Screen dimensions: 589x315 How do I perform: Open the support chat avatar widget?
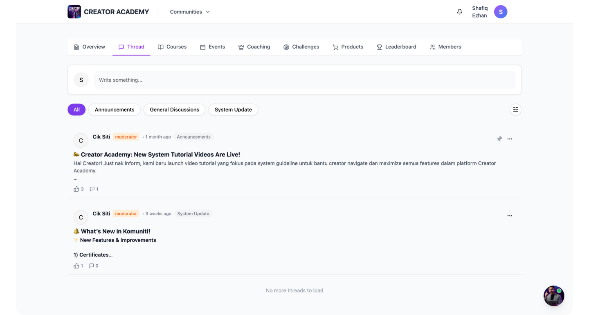(553, 296)
